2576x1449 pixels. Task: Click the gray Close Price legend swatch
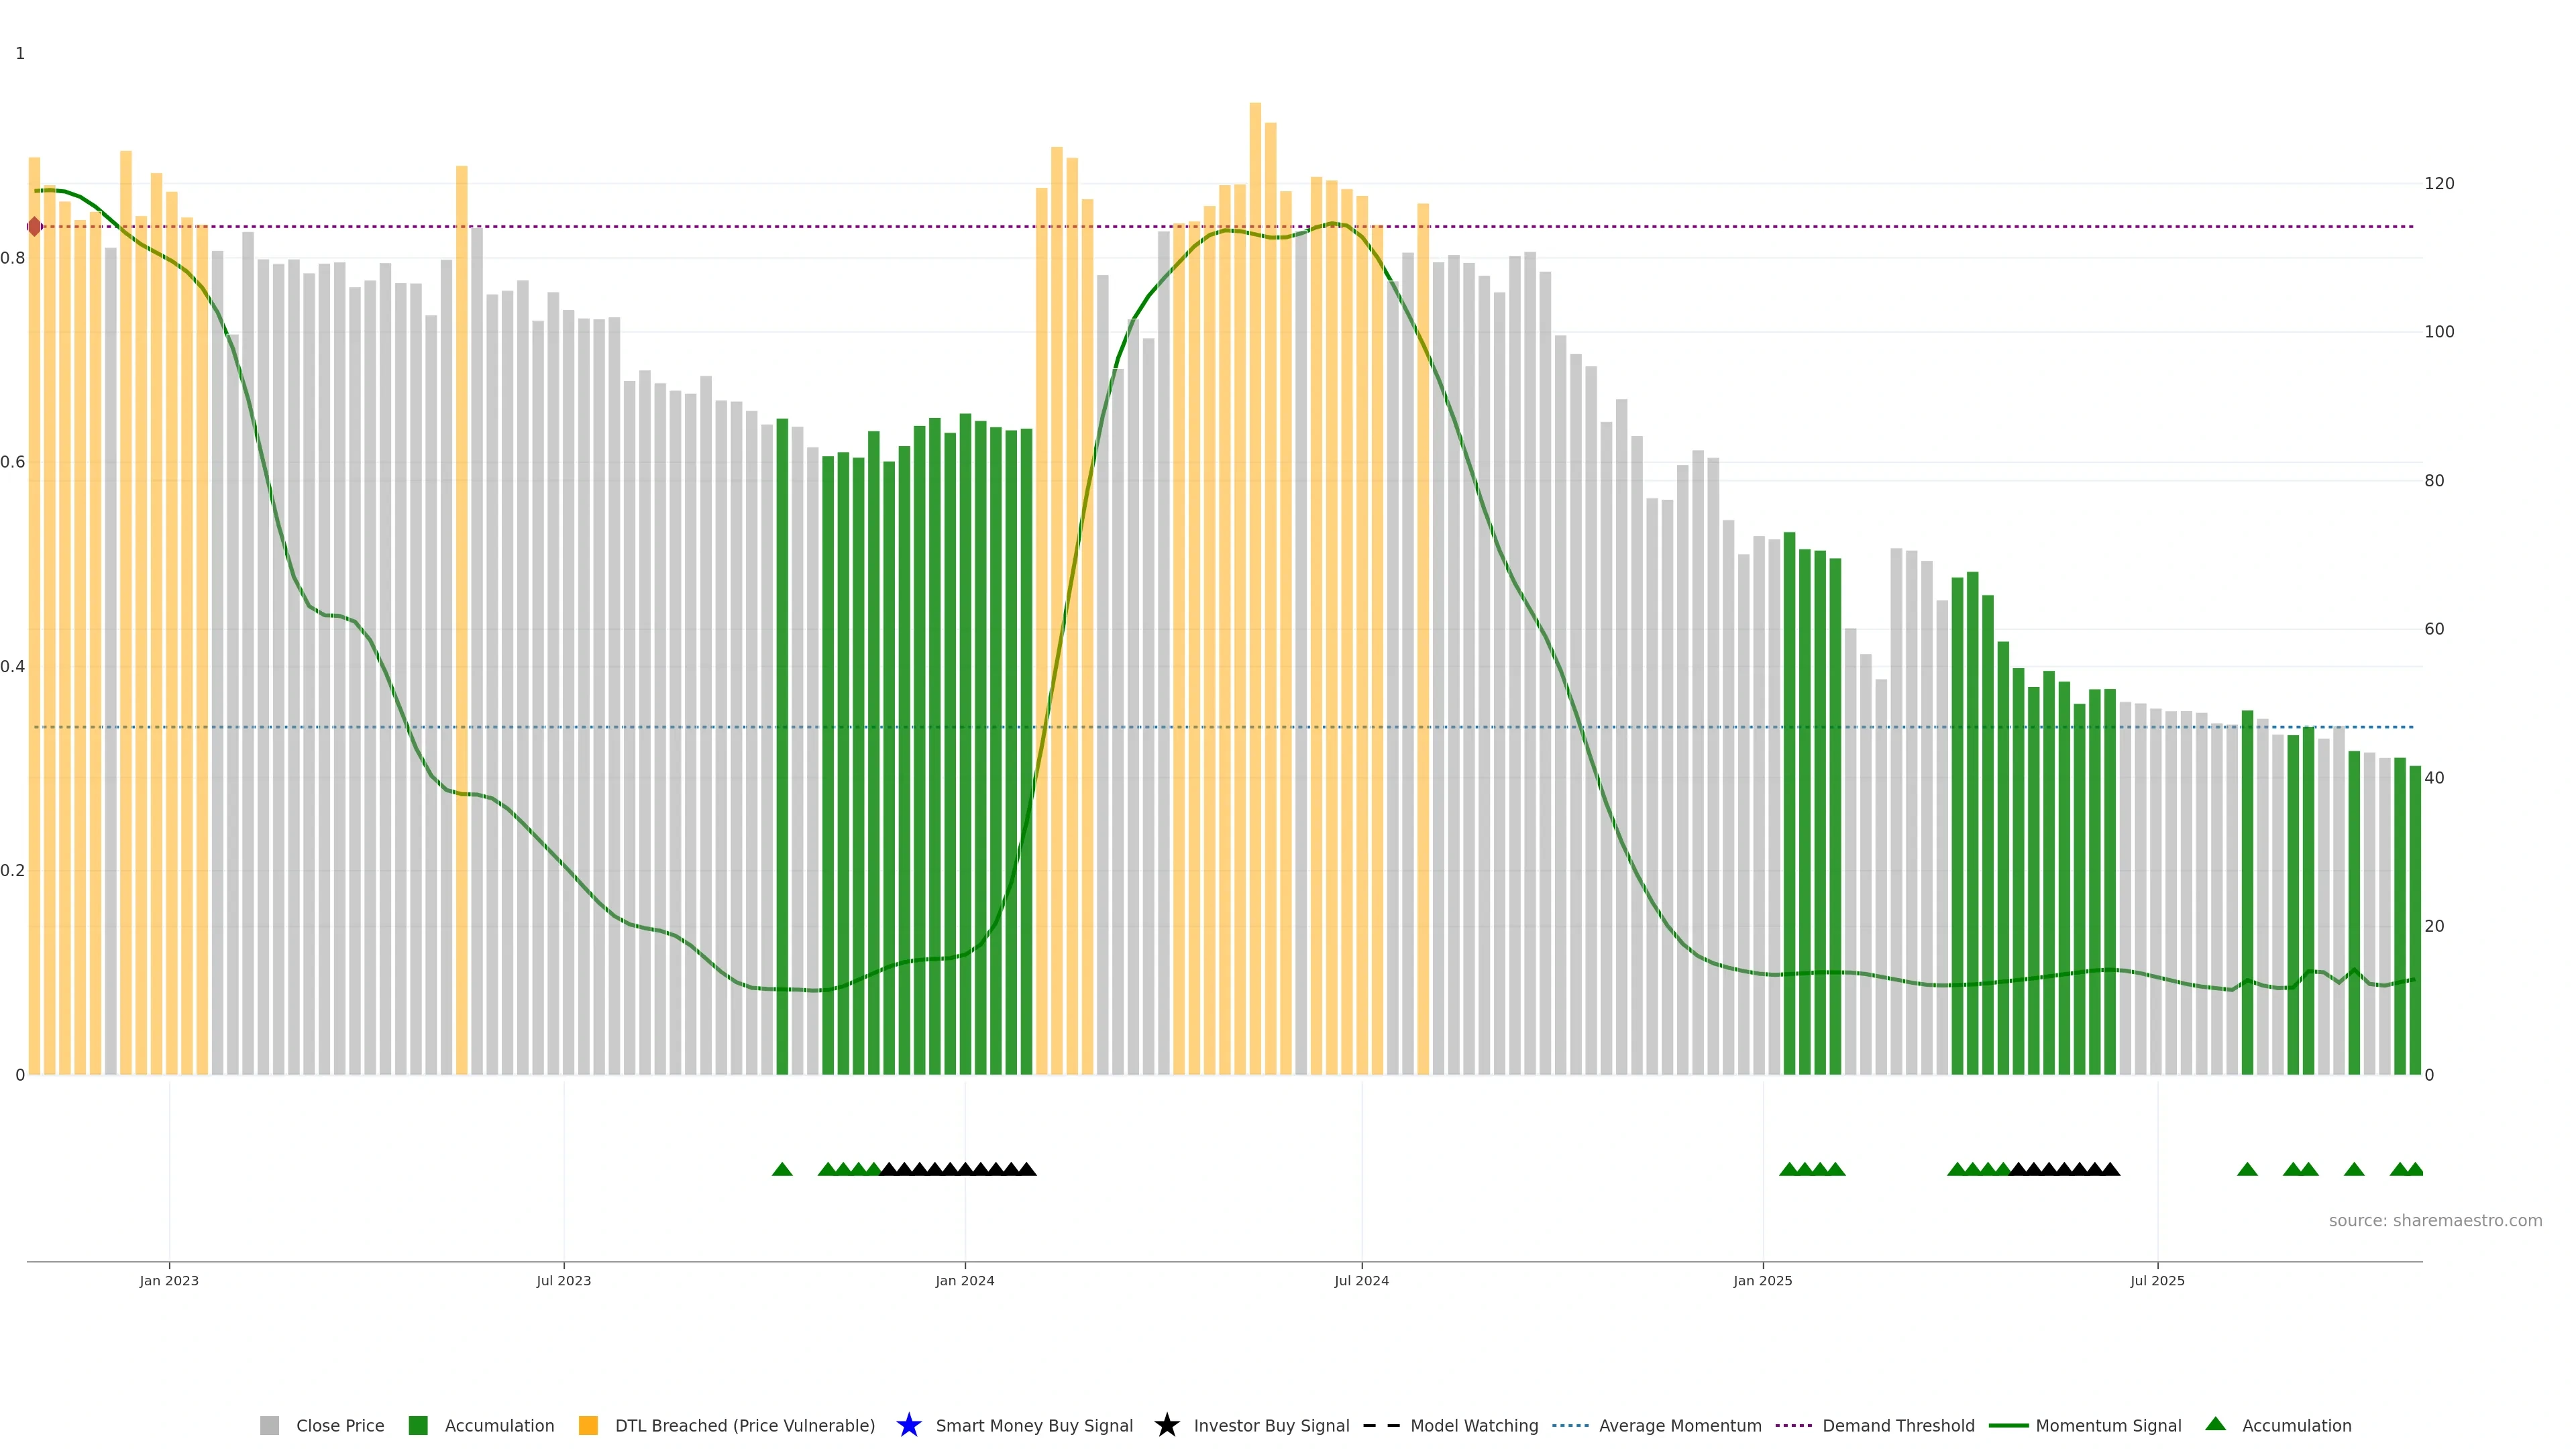269,1425
